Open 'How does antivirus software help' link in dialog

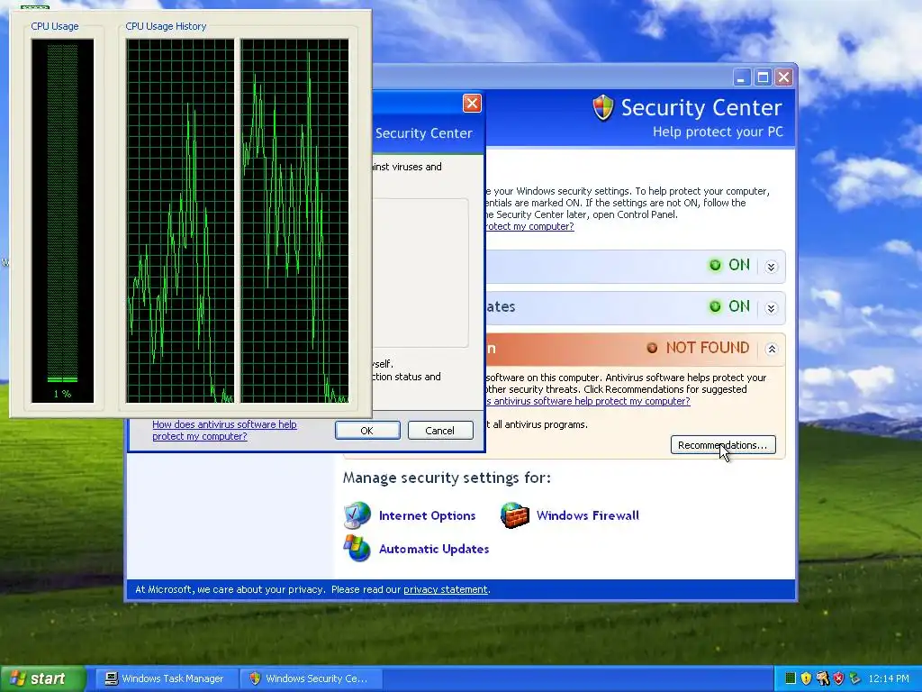point(224,430)
